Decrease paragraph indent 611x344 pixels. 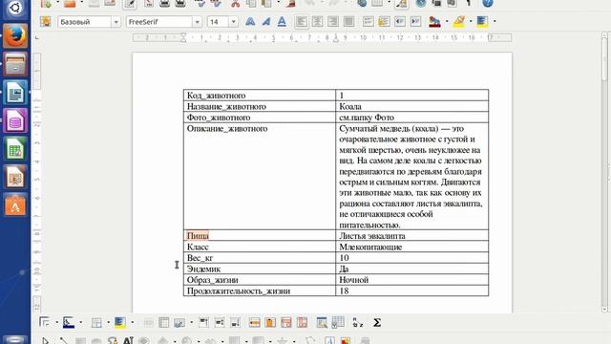click(400, 21)
